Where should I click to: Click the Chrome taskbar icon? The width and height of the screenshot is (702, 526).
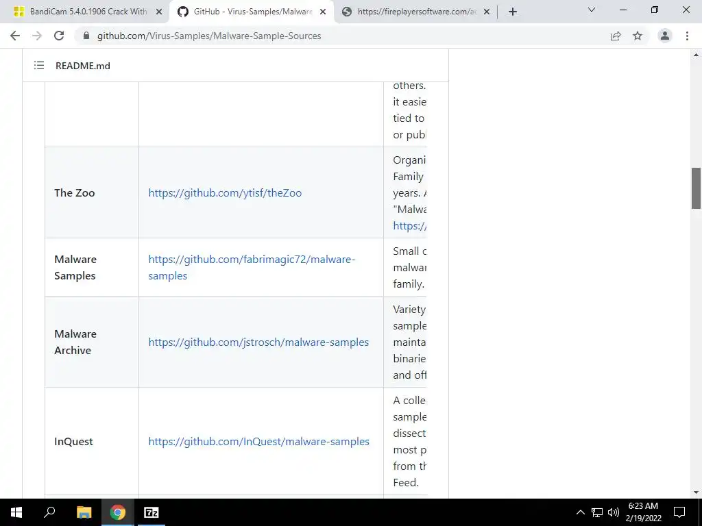118,512
